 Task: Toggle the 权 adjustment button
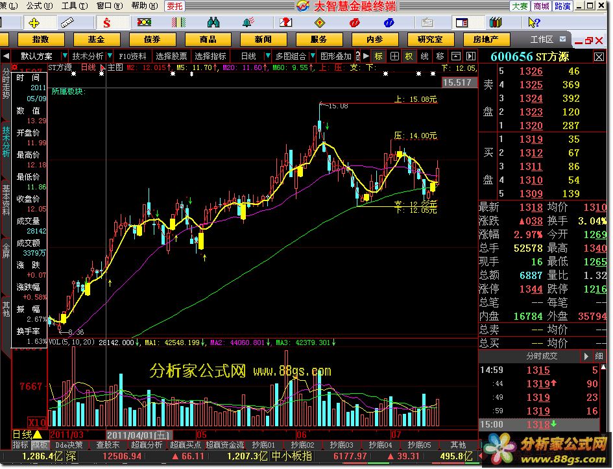[x=409, y=56]
